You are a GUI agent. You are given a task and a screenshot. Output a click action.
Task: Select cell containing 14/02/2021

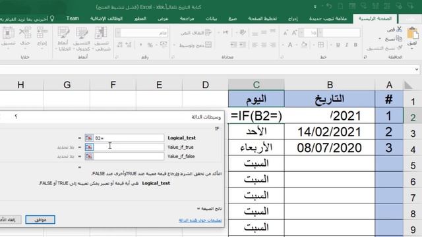(x=330, y=132)
